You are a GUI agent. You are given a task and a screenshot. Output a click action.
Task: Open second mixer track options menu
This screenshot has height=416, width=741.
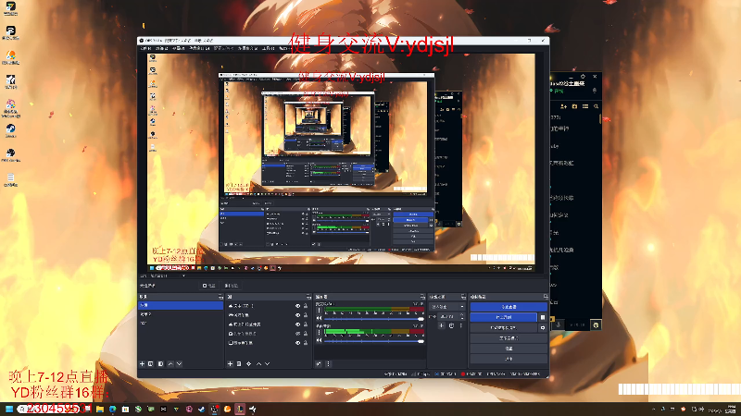coord(319,332)
